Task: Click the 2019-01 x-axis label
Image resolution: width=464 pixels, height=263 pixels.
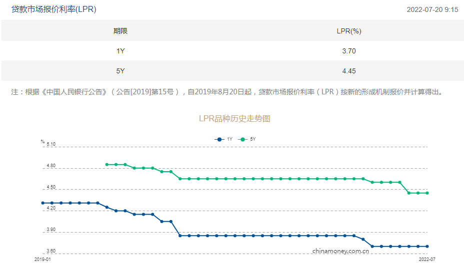Action: (43, 260)
